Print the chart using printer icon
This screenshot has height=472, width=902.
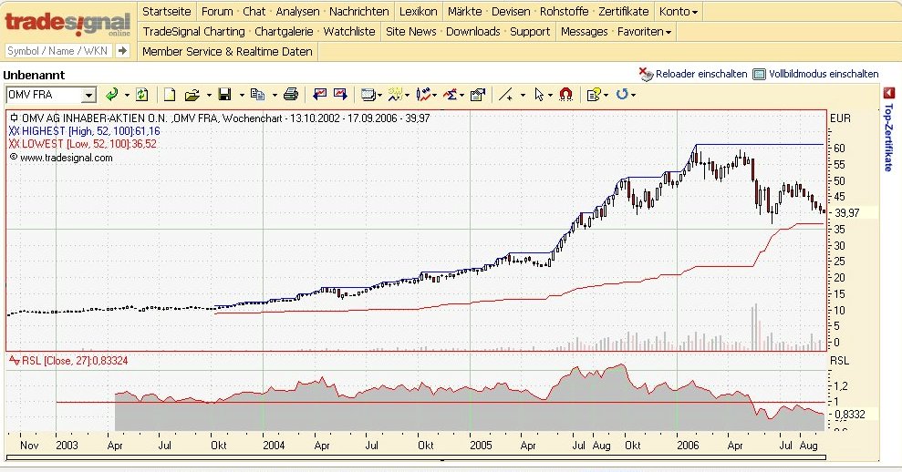coord(291,94)
